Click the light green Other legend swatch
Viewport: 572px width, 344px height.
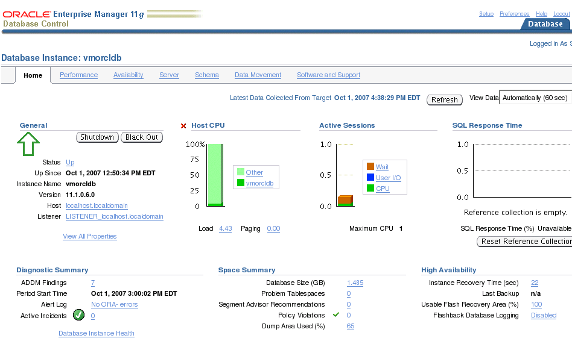point(241,172)
